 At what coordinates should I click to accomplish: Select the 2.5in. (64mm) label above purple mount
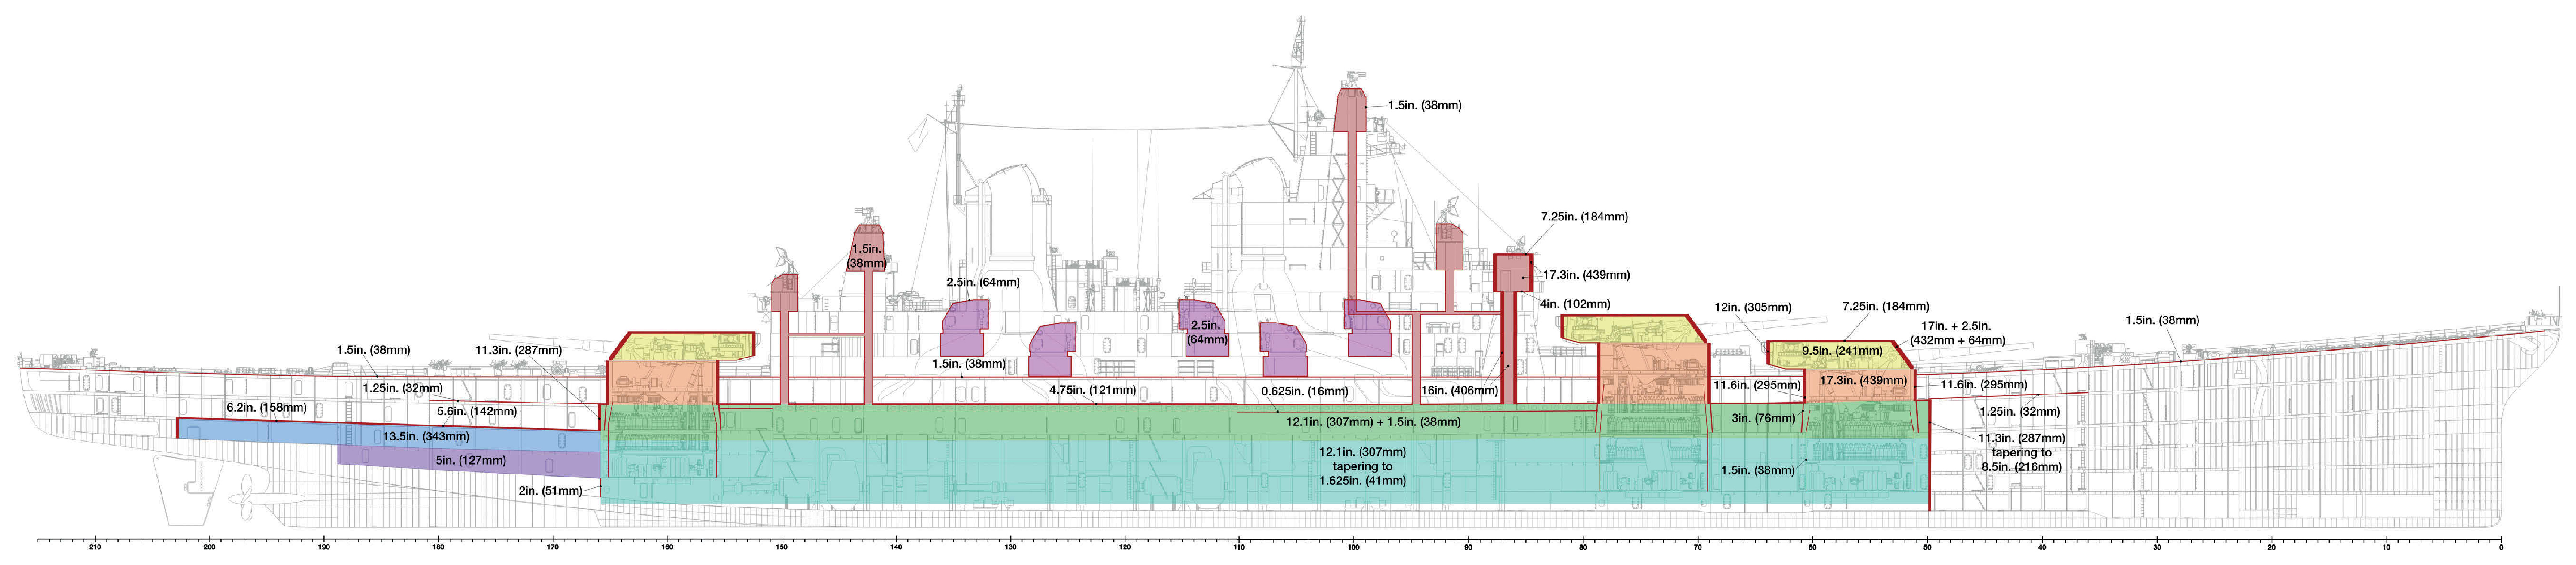[983, 282]
